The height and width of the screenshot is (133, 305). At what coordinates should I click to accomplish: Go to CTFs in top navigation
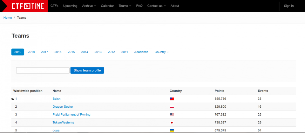(x=54, y=6)
